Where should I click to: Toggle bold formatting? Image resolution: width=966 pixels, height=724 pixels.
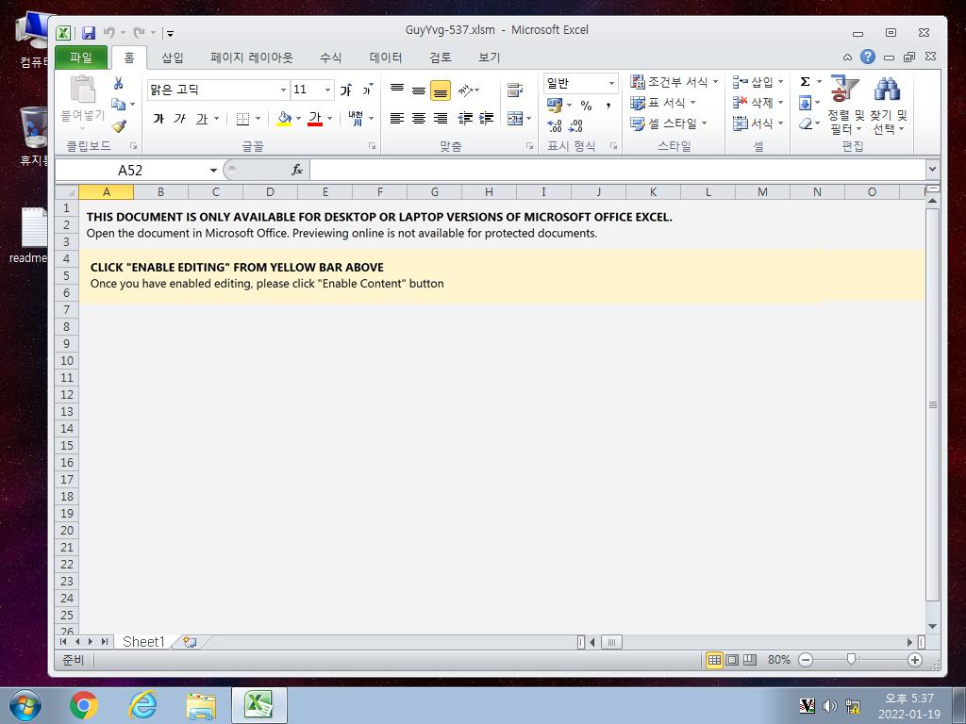(158, 118)
